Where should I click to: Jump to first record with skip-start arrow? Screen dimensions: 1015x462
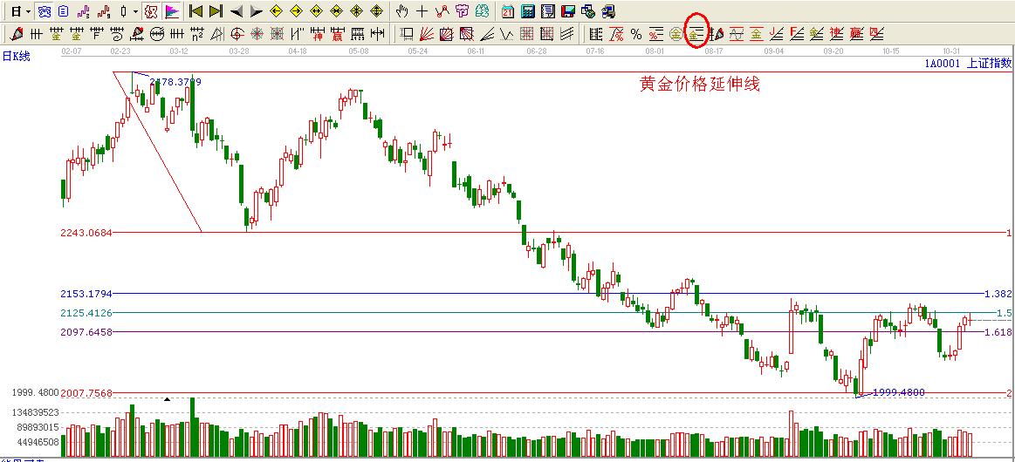[x=196, y=11]
